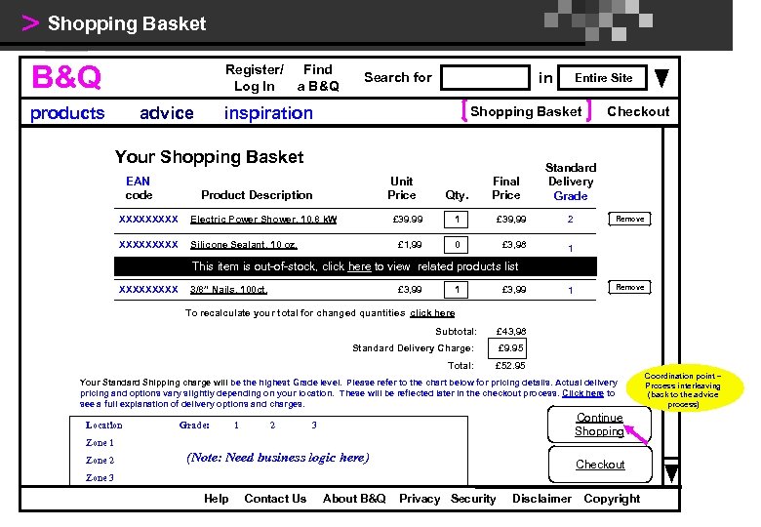
Task: Open the Privacy footer link
Action: pos(420,499)
